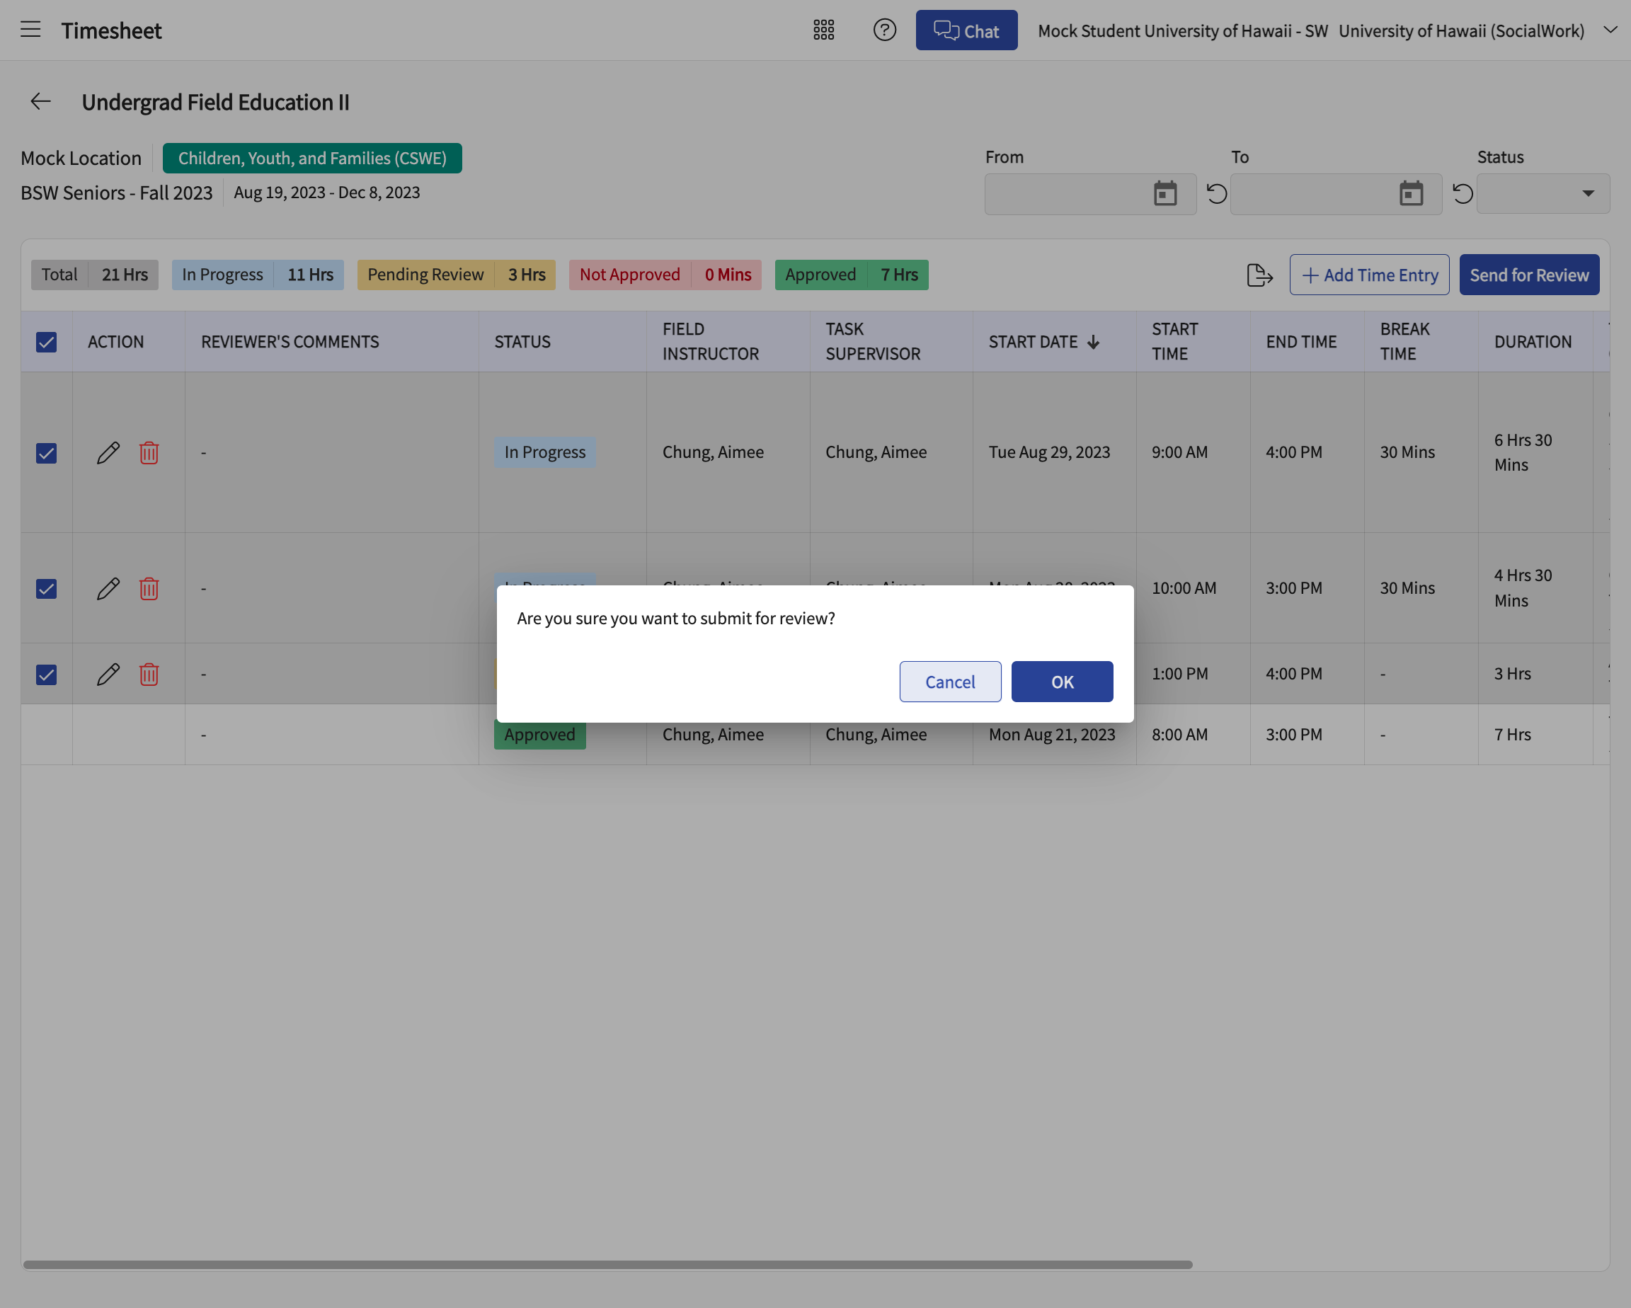Click the export timesheet icon

click(1259, 275)
